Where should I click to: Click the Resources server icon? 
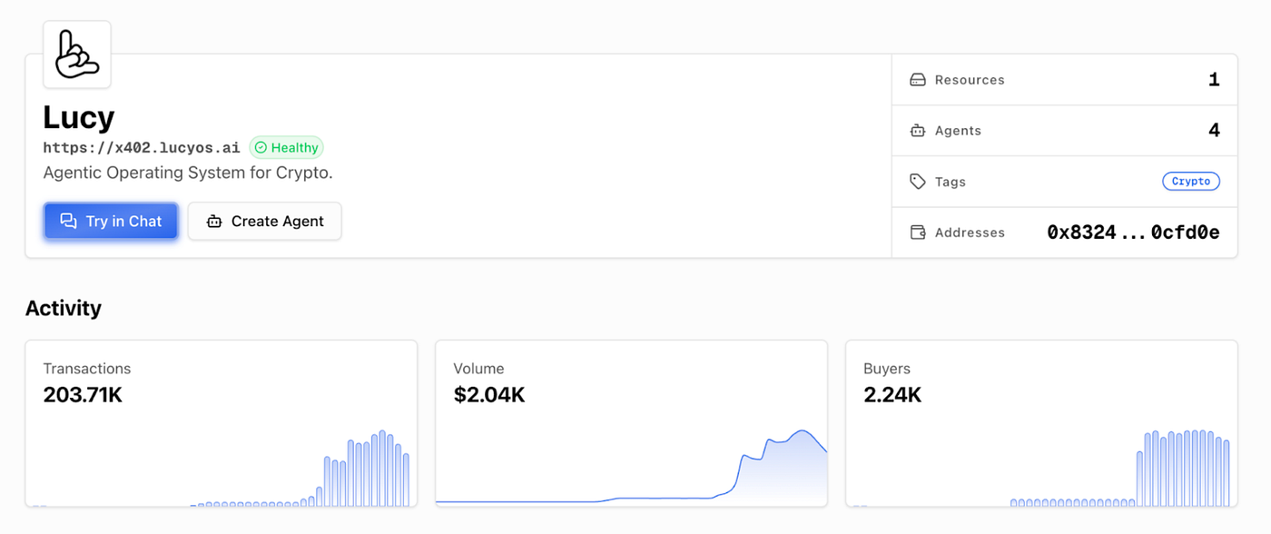(918, 80)
